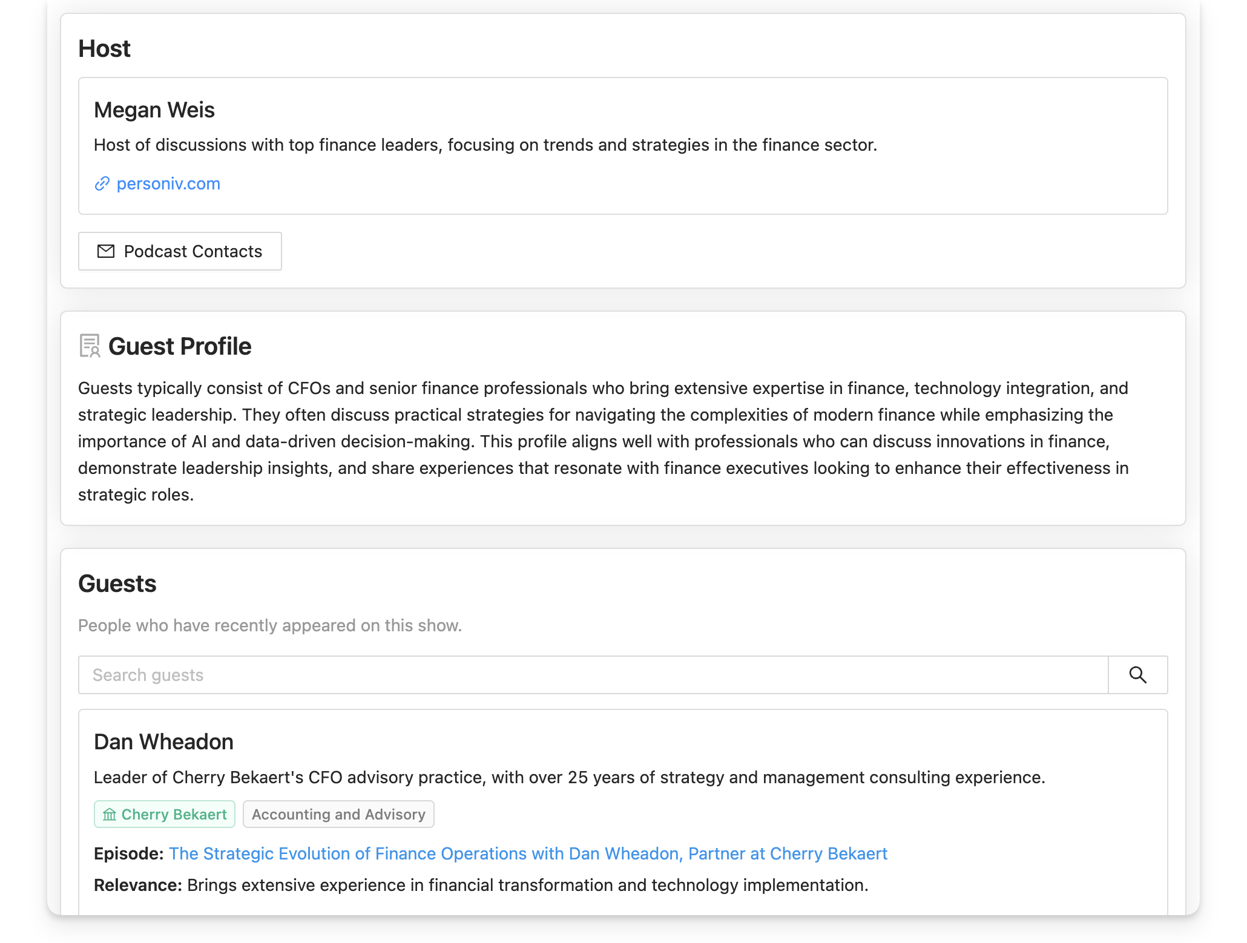Click the Relevance line under Dan Wheadon
Image resolution: width=1247 pixels, height=943 pixels.
click(x=481, y=885)
